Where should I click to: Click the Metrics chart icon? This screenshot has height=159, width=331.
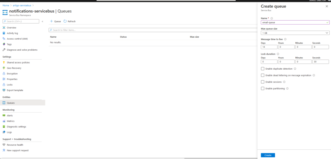tap(4, 121)
